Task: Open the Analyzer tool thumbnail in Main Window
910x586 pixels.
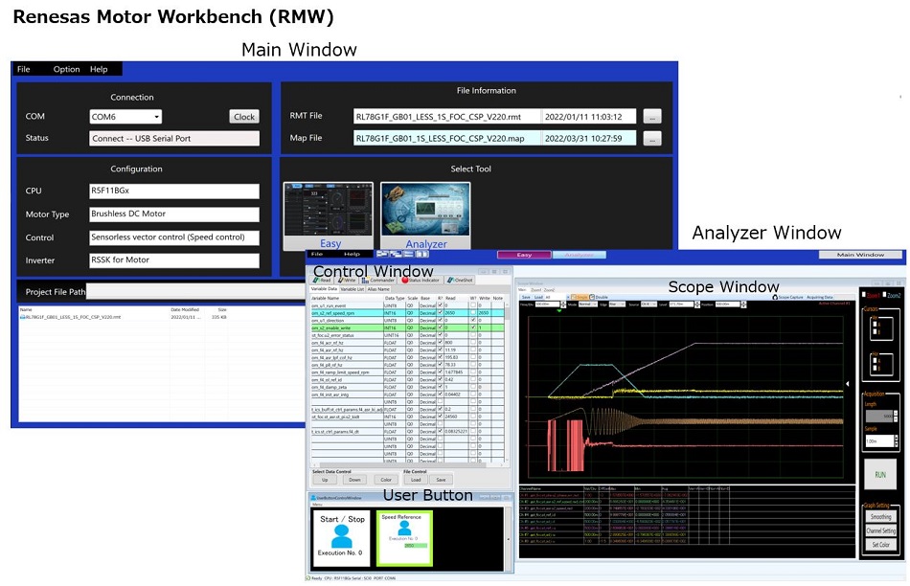Action: 425,216
